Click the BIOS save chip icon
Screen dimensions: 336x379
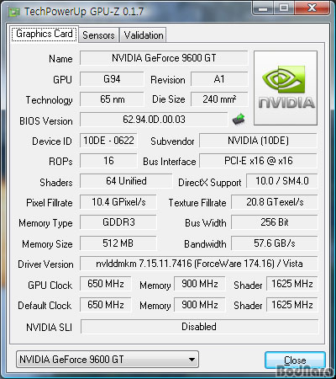[239, 120]
